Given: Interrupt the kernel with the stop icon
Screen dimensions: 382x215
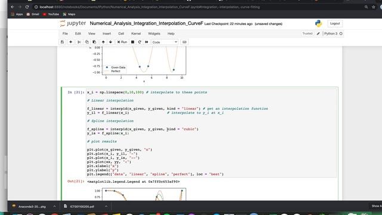Looking at the screenshot, I should tap(133, 42).
